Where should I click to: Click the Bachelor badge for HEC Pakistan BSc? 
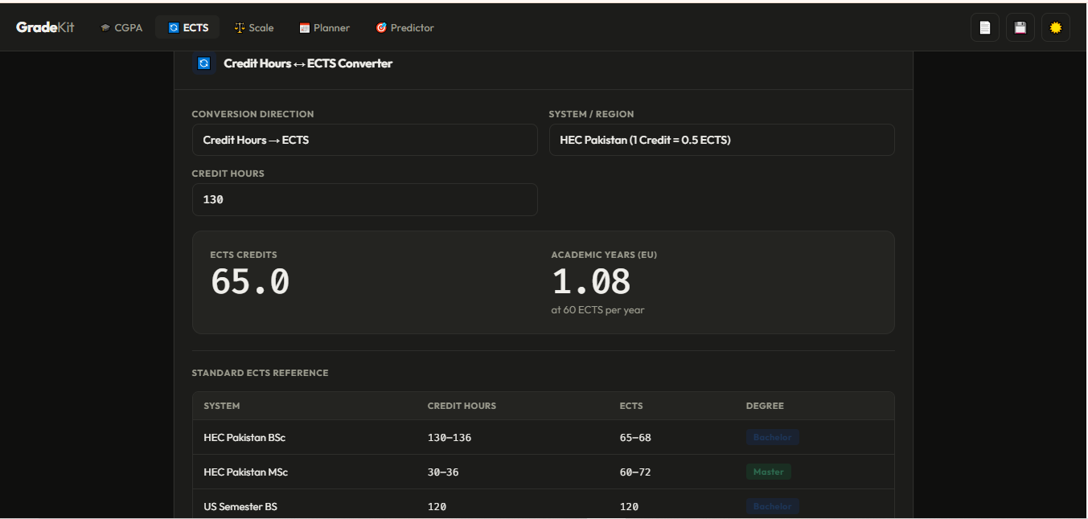772,437
